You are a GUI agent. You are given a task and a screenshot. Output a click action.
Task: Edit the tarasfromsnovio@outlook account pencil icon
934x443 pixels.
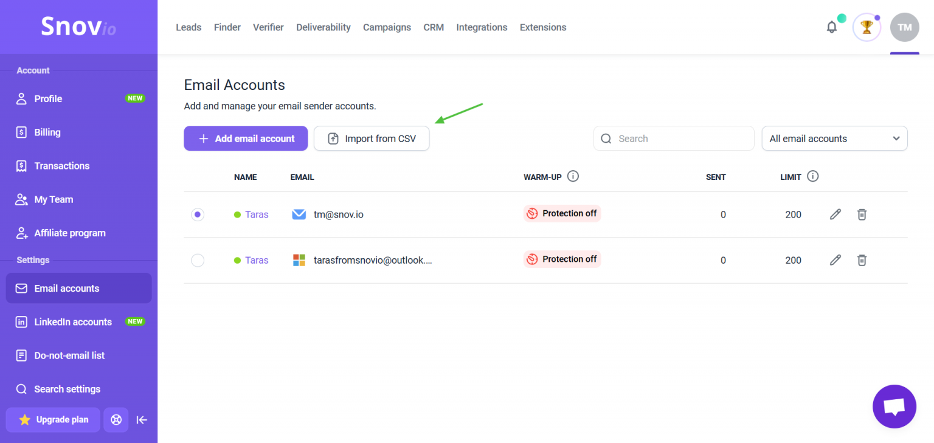(835, 260)
